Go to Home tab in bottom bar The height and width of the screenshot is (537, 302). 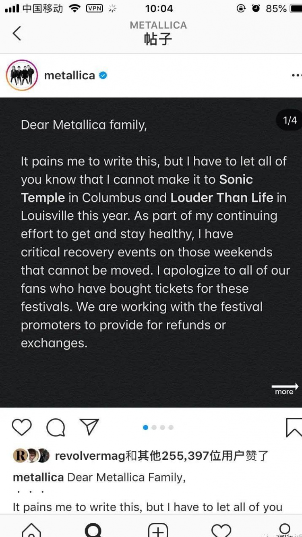pyautogui.click(x=31, y=529)
